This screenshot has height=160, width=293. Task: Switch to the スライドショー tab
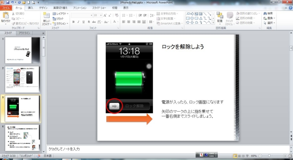click(99, 8)
